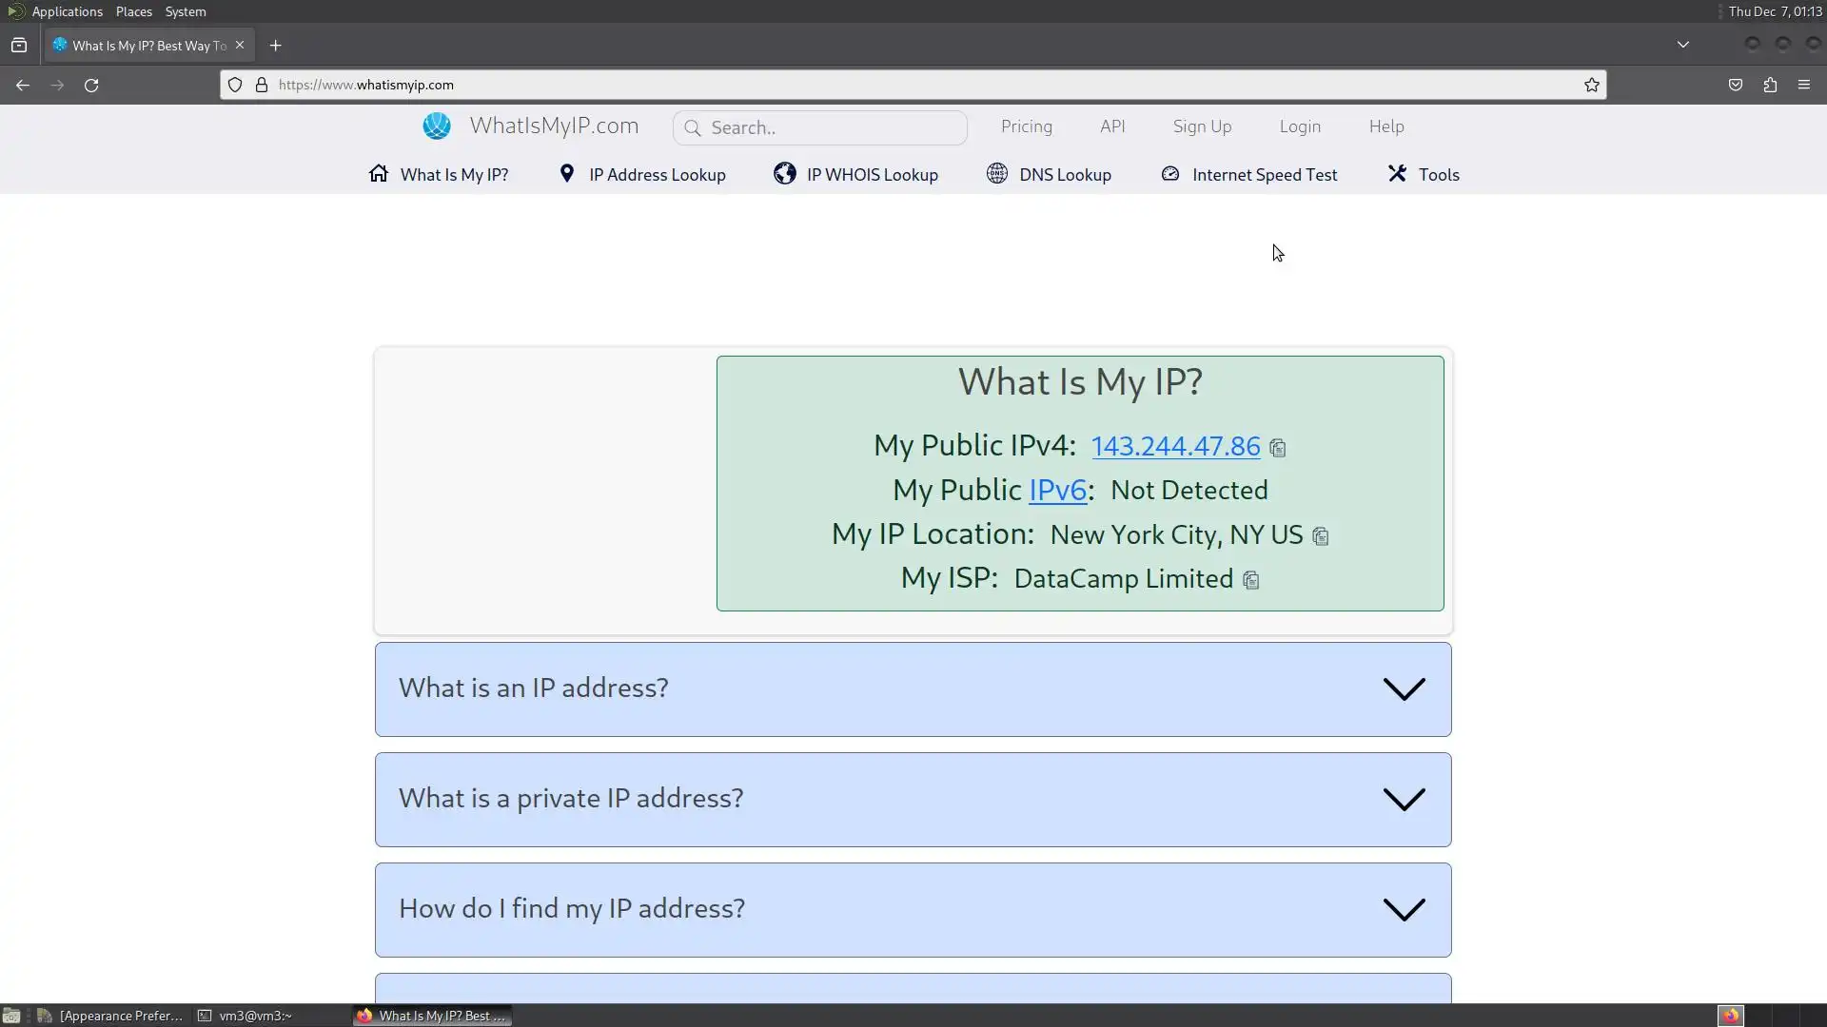Click the Save to Pocket icon
1827x1027 pixels.
(x=1735, y=85)
